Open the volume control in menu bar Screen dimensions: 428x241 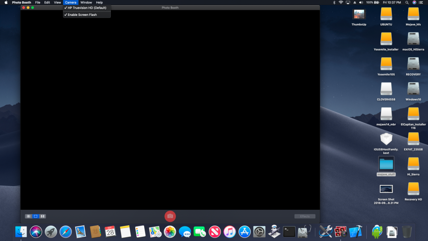click(361, 3)
